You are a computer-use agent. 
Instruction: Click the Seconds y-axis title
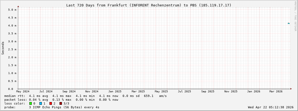3,48
